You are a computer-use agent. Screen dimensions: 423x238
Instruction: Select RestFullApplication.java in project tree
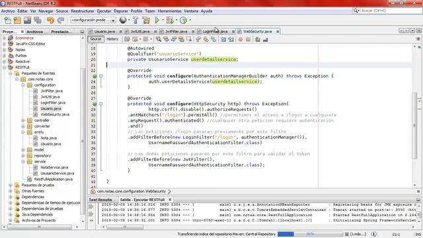click(x=53, y=179)
